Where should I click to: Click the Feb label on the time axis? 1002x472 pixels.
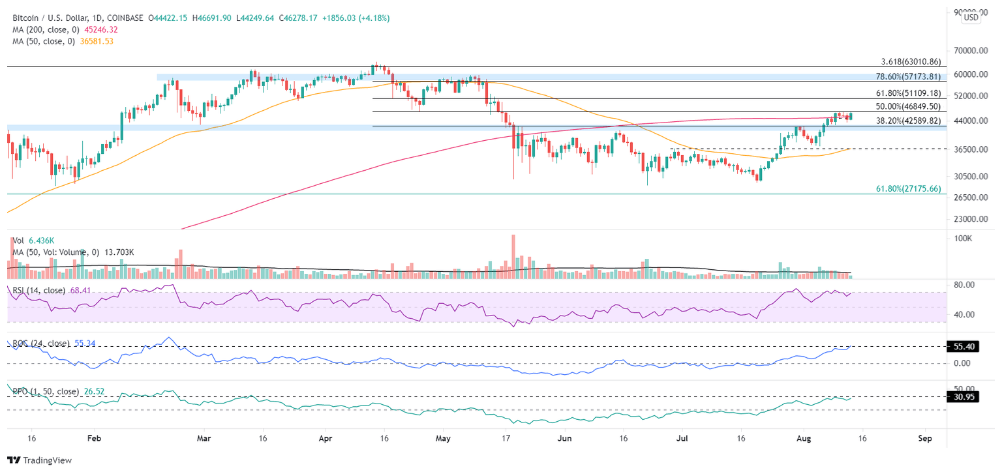pyautogui.click(x=94, y=439)
